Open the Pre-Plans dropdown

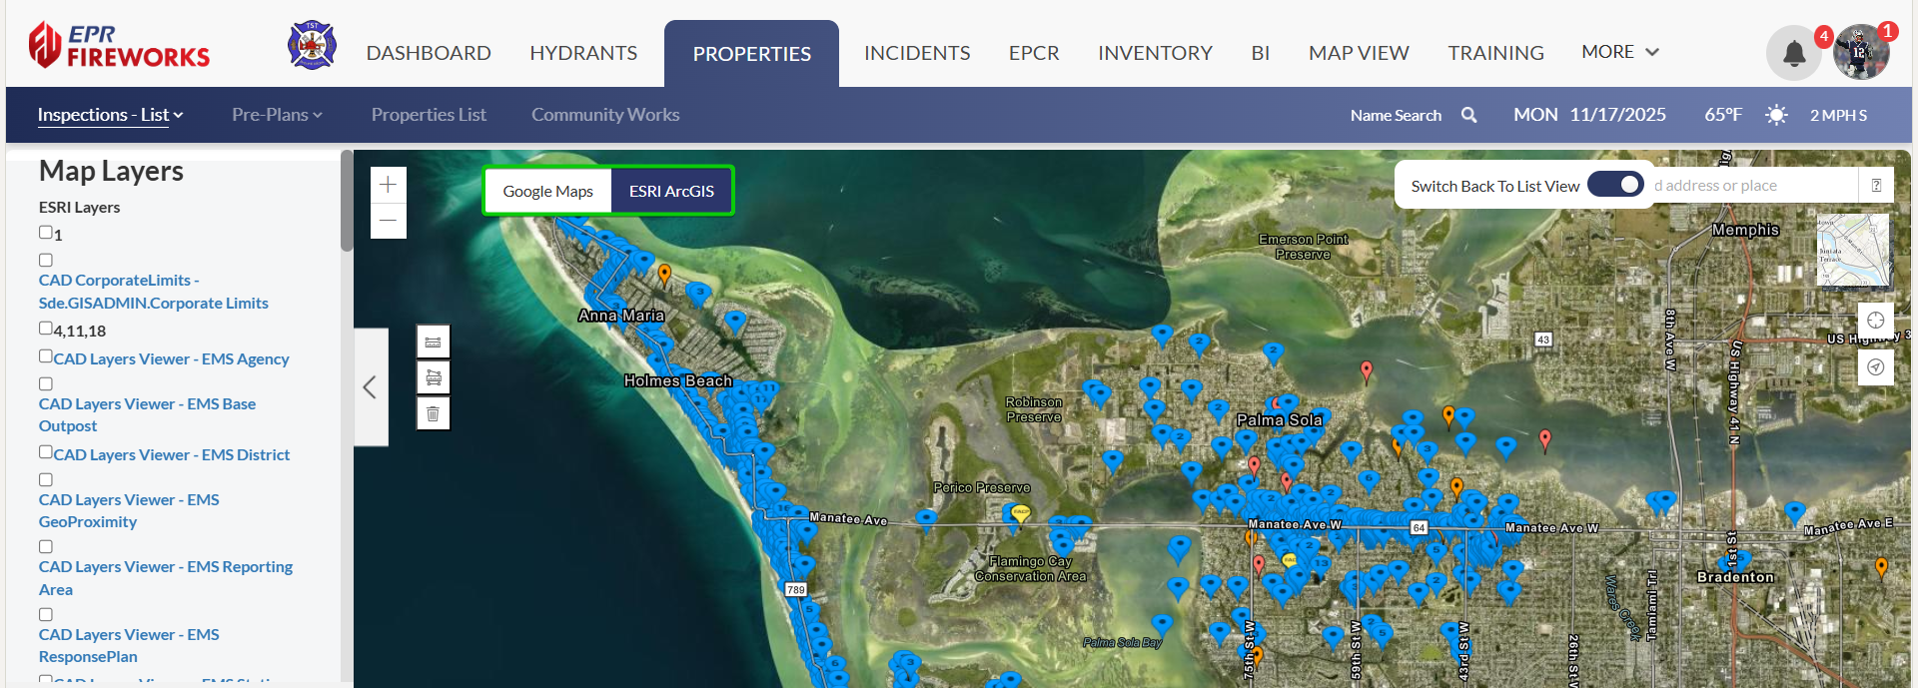tap(277, 115)
